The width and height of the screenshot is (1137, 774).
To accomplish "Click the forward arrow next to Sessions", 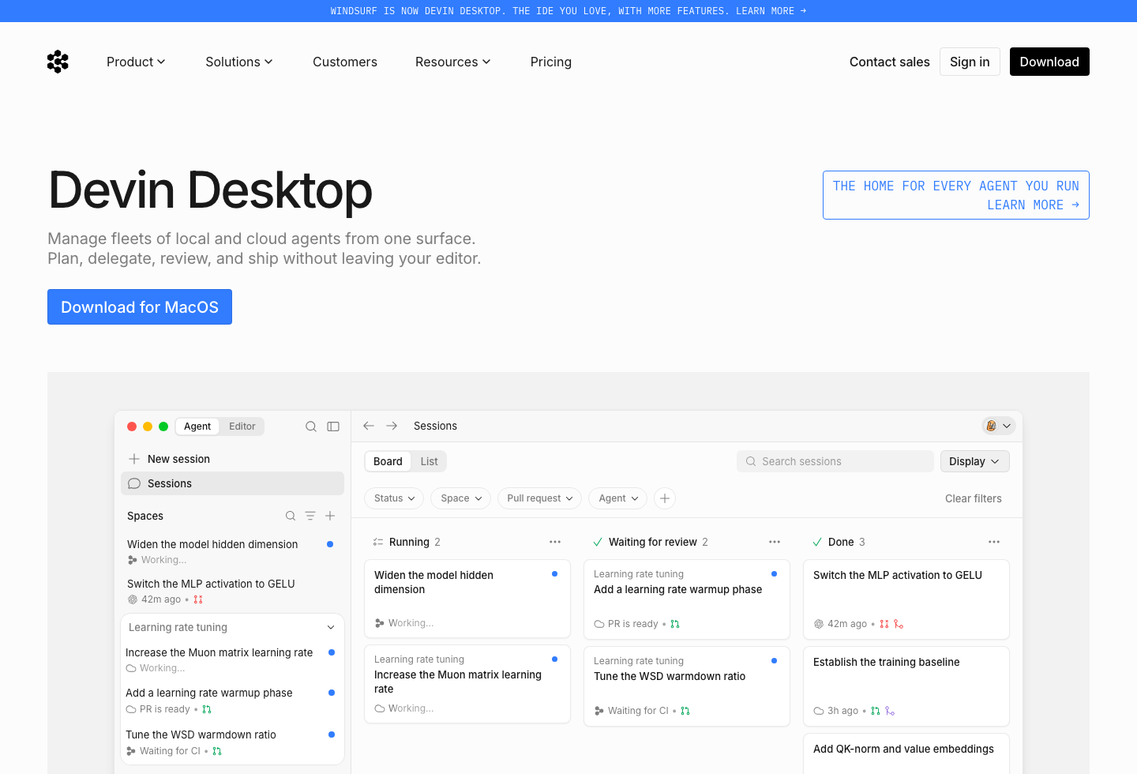I will 392,426.
